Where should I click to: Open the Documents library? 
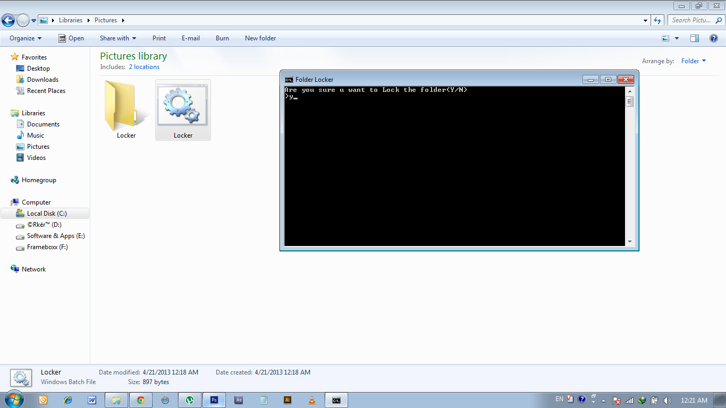[43, 124]
